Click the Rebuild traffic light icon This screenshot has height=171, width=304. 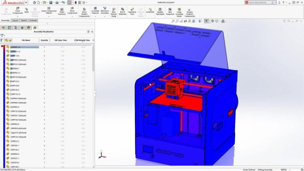pyautogui.click(x=76, y=2)
